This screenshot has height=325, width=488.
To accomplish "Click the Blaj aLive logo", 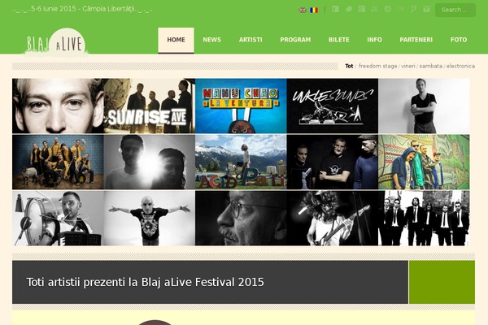I will pos(55,42).
